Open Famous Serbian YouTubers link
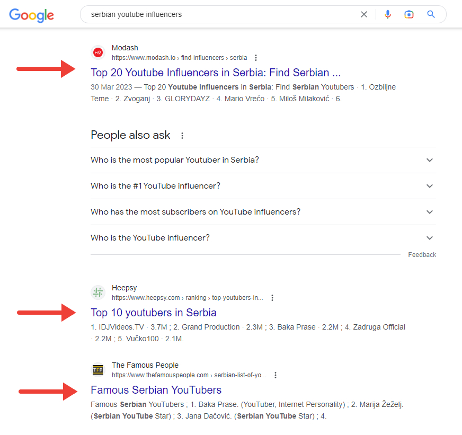The image size is (462, 435). tap(156, 390)
